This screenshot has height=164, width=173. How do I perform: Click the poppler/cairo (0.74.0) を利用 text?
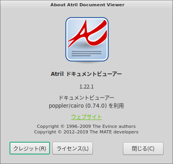[x=86, y=106]
